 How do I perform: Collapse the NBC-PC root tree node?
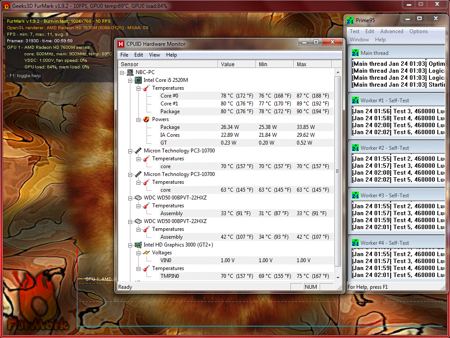pos(122,73)
